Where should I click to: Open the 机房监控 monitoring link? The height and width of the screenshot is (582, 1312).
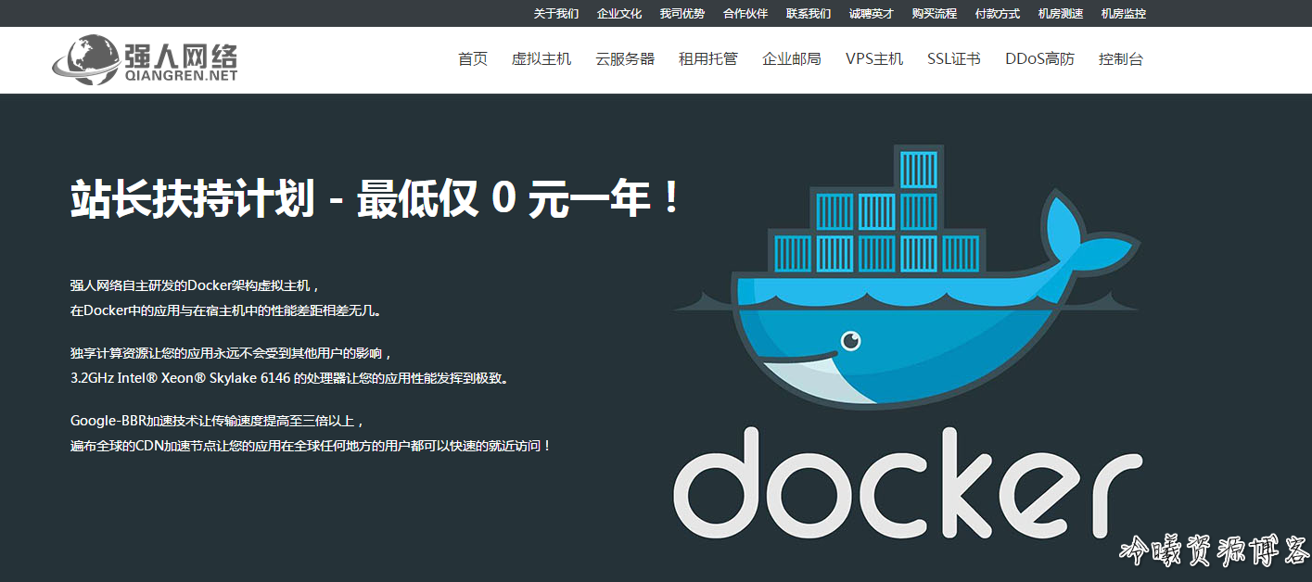(1124, 14)
